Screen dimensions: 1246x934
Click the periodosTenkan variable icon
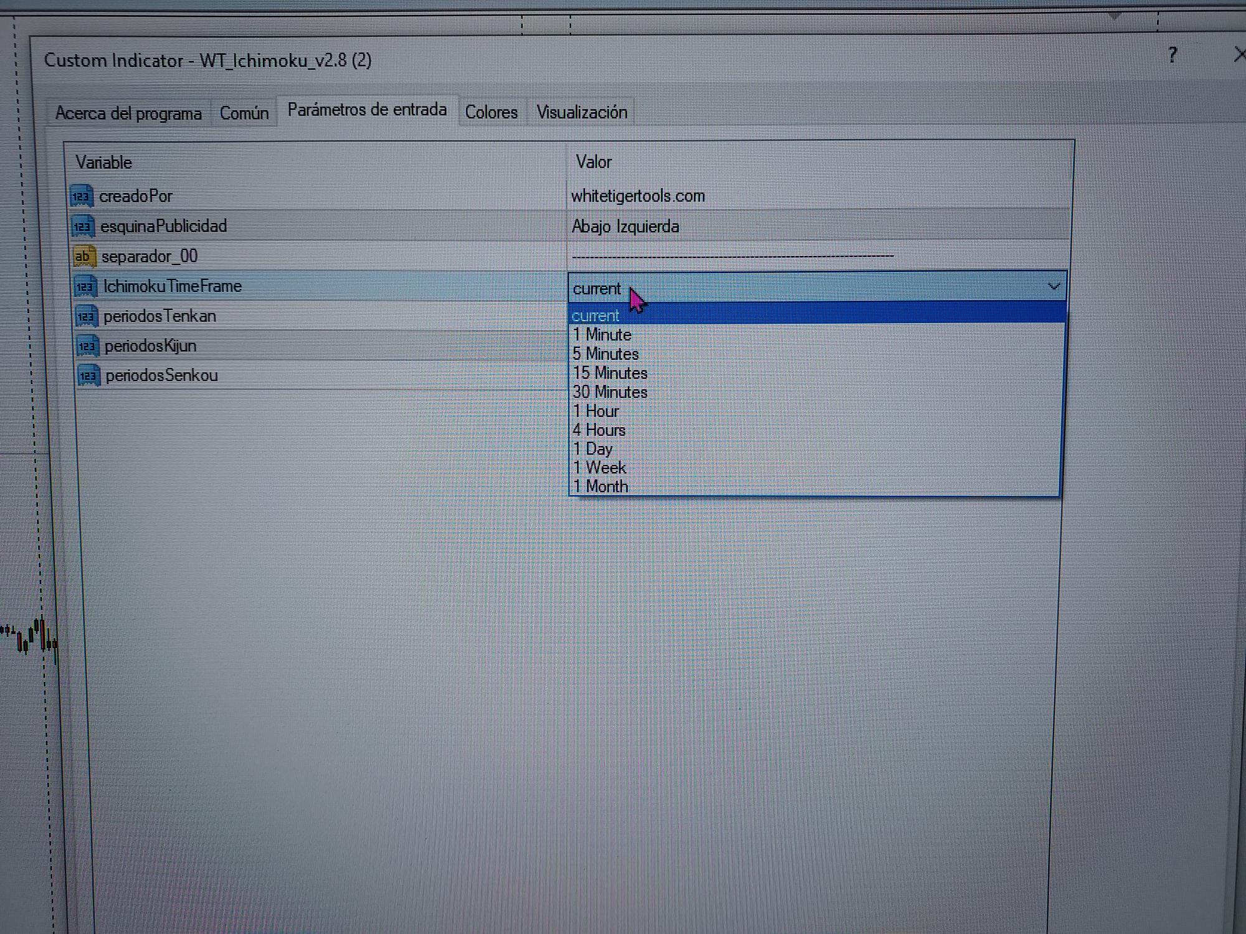click(86, 316)
